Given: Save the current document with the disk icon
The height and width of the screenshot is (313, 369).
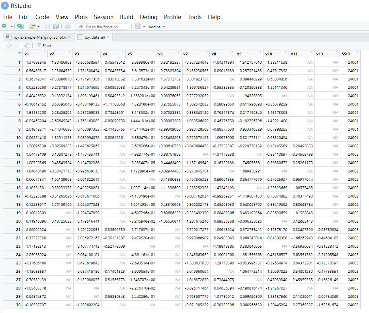Looking at the screenshot, I should [x=47, y=26].
